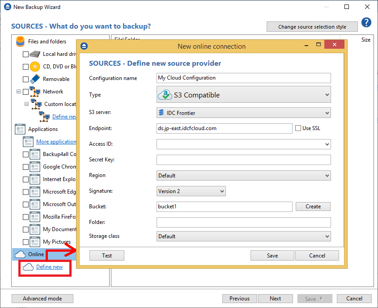Click the Online cloud icon

[x=20, y=254]
